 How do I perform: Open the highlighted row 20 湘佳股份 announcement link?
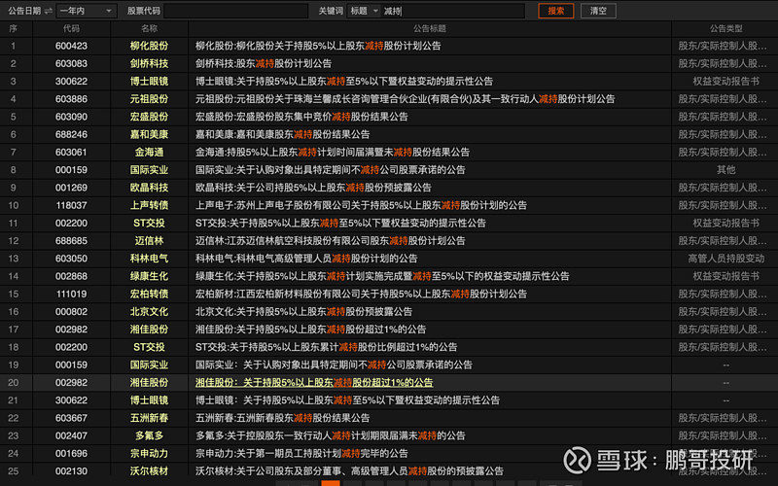pos(314,383)
